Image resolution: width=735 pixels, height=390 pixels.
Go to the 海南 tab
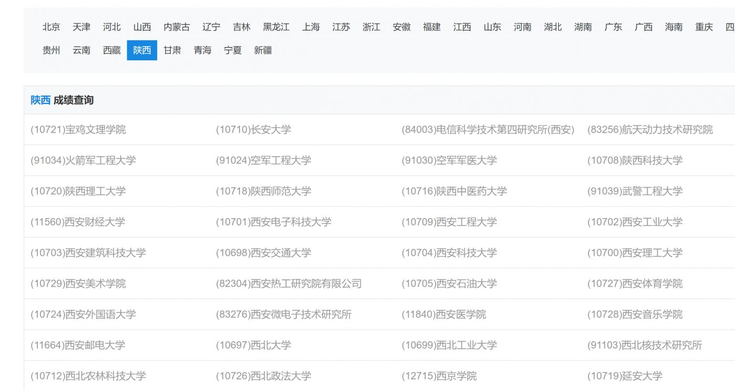674,27
